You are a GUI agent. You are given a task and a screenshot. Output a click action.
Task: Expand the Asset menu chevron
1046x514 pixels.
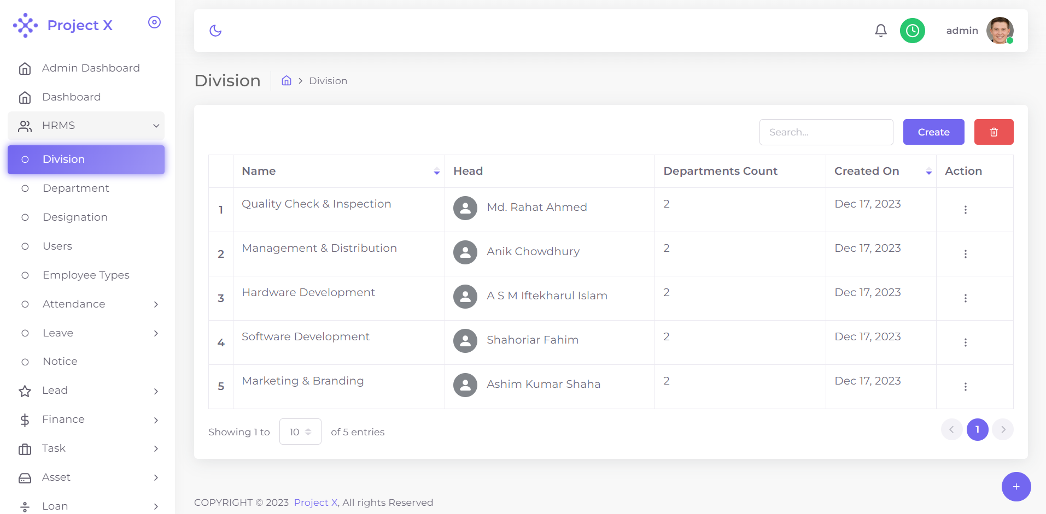156,477
